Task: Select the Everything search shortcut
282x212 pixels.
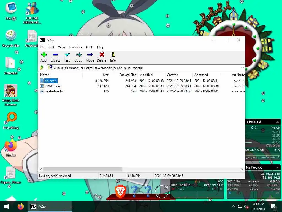Action: pos(11,120)
